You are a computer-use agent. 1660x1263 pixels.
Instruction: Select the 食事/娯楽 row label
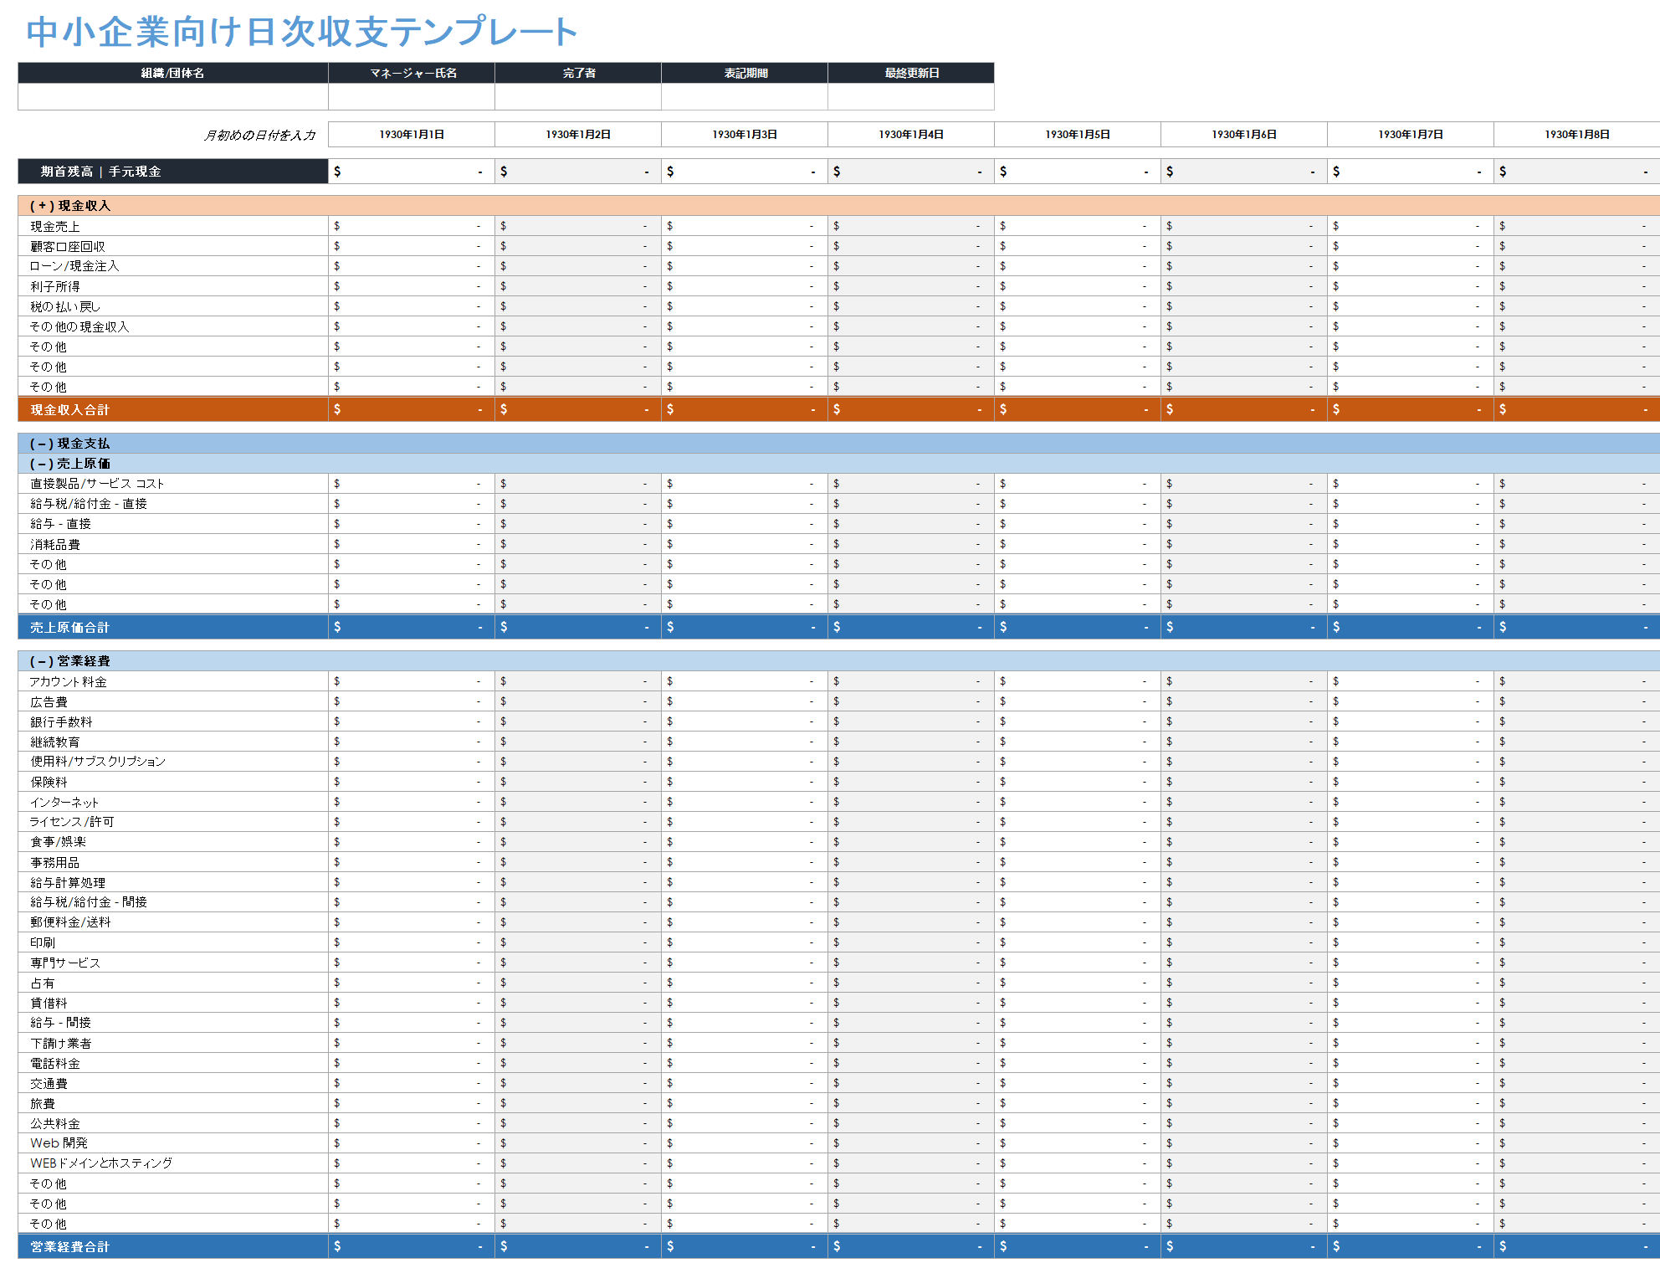(173, 842)
